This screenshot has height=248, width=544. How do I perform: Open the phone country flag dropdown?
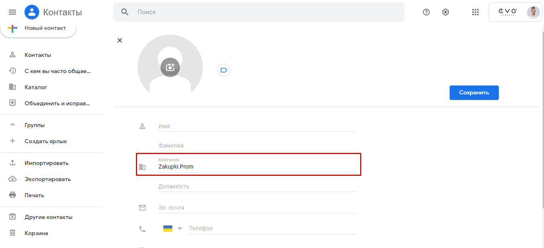172,229
